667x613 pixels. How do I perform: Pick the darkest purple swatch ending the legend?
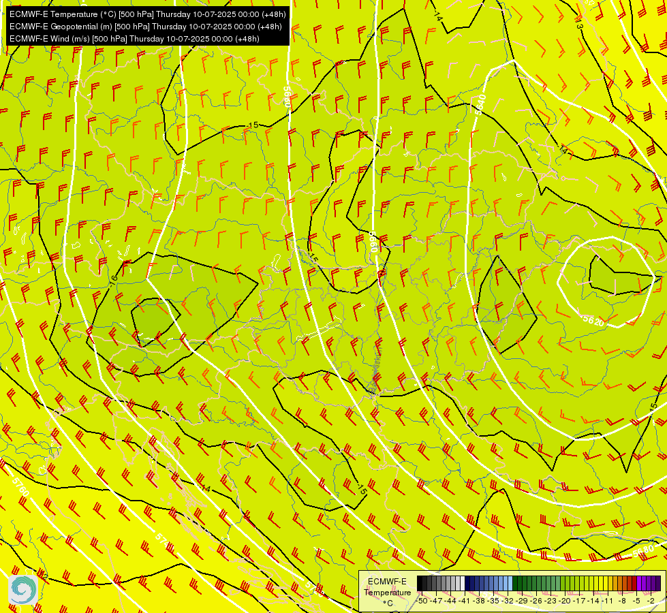pos(658,583)
